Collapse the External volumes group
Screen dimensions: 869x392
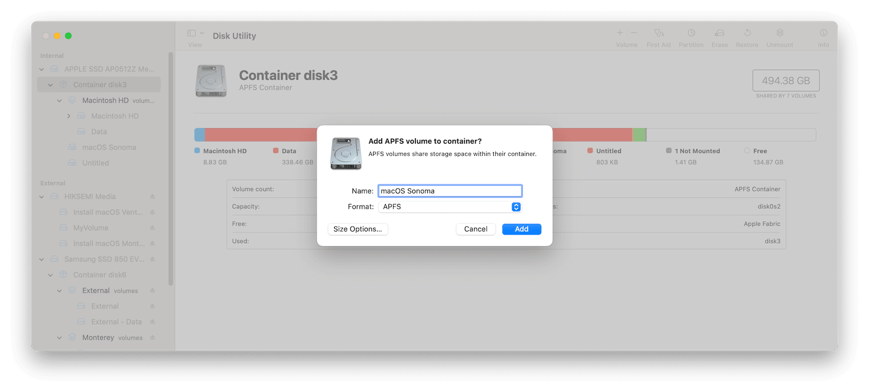pyautogui.click(x=60, y=291)
